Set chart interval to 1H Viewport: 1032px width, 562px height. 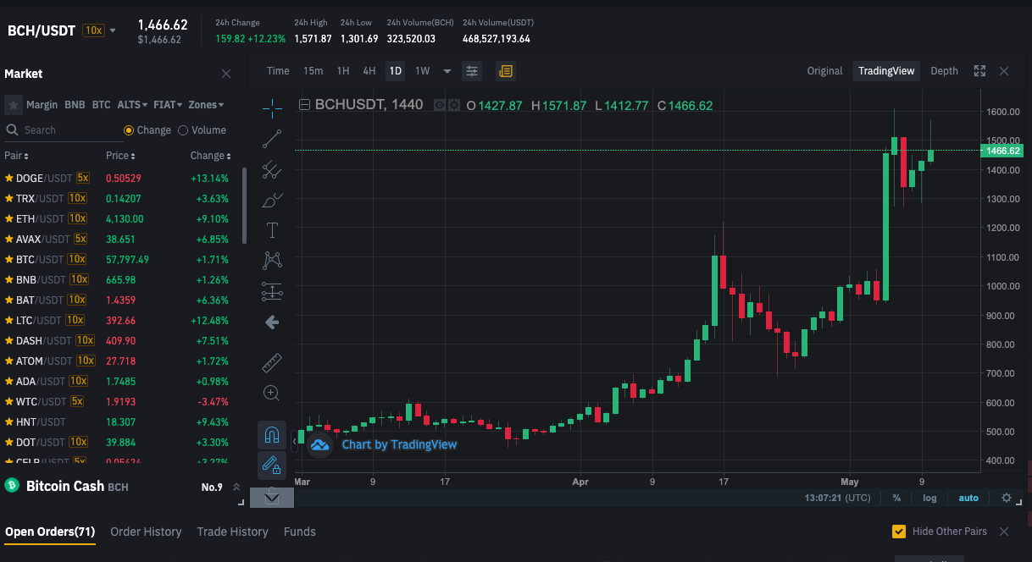click(x=343, y=71)
